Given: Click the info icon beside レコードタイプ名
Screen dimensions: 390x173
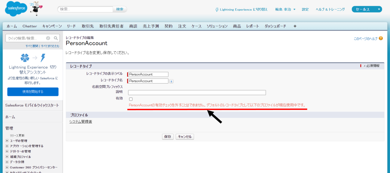Looking at the screenshot, I should click(x=171, y=81).
